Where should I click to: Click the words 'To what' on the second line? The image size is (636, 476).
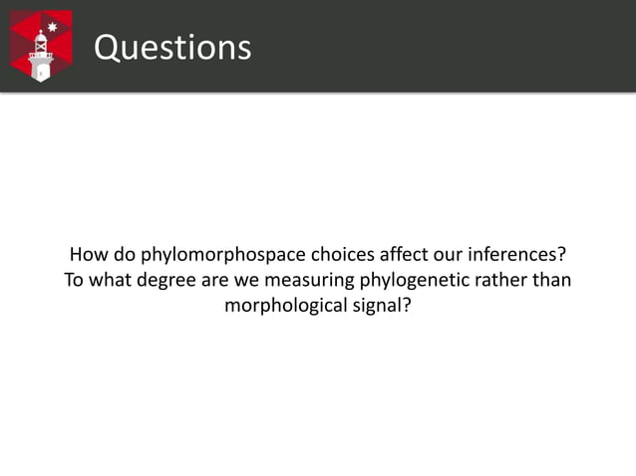coord(98,280)
